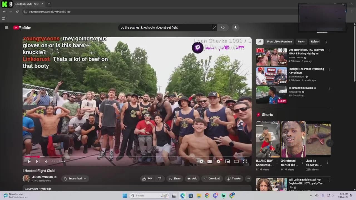This screenshot has width=356, height=200.
Task: Like the video with 74K likes
Action: [147, 179]
